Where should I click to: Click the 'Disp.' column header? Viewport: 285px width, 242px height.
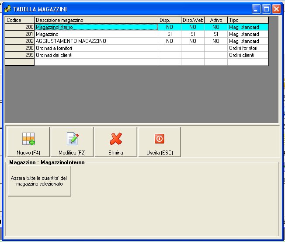[170, 20]
